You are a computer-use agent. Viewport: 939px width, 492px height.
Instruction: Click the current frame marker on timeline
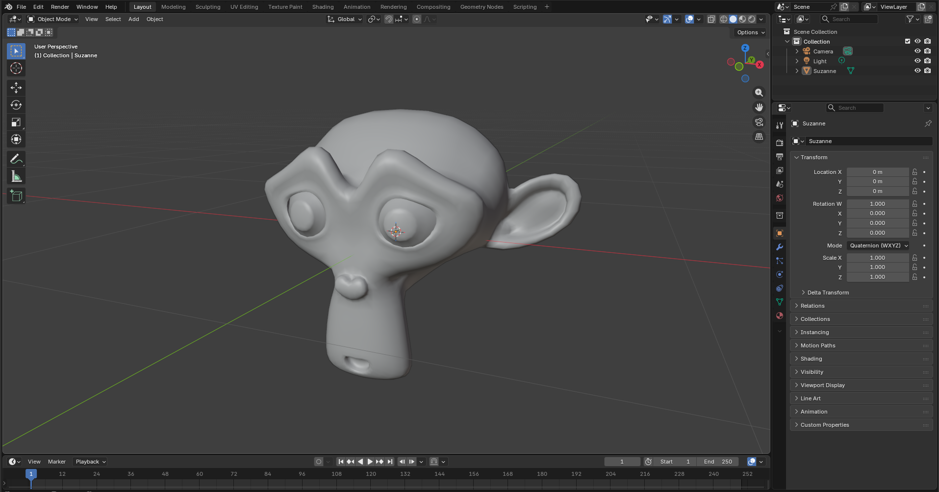coord(31,474)
